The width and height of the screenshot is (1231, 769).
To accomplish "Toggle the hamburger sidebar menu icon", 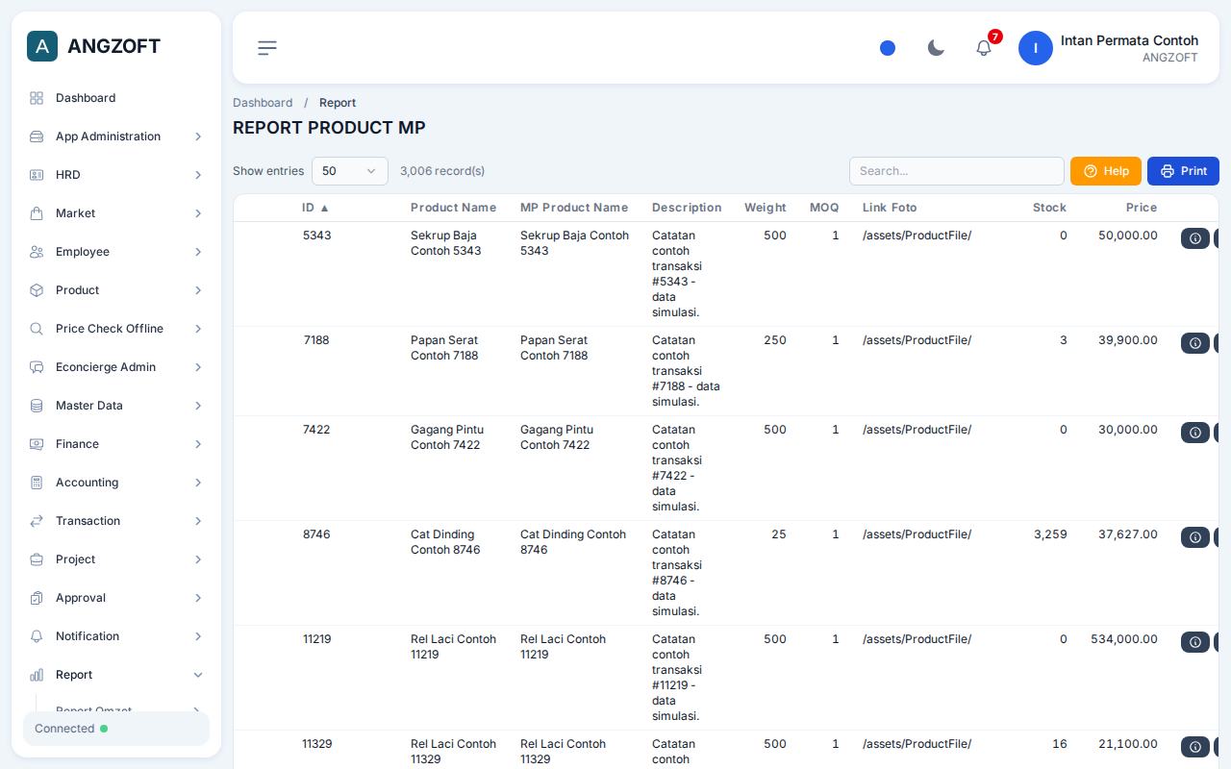I will click(x=267, y=48).
